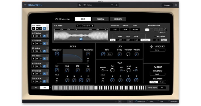The image size is (201, 106).
Task: Select VEL mode tab
Action: coord(36,88)
